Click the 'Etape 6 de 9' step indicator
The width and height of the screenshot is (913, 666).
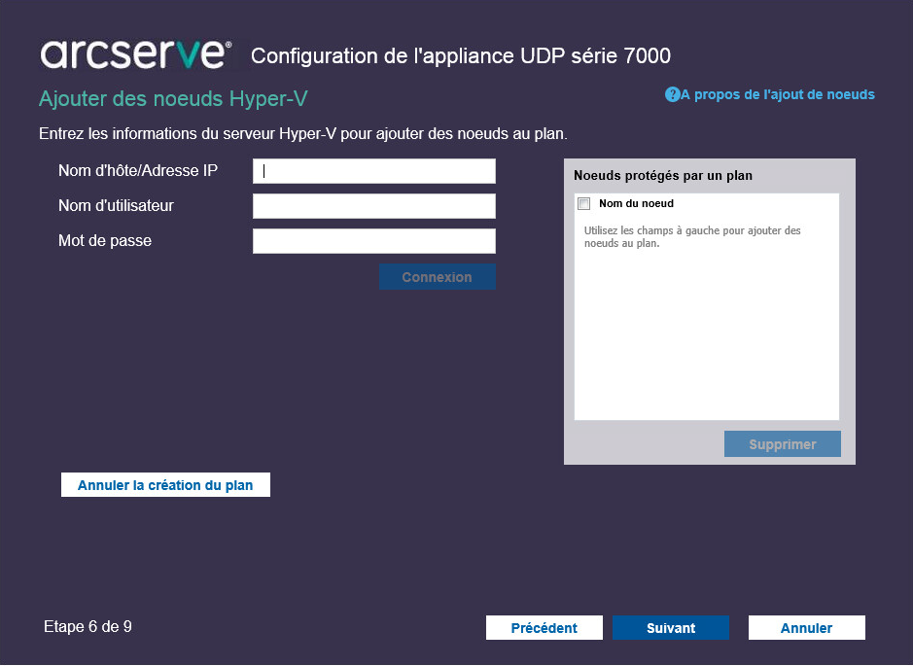pyautogui.click(x=88, y=626)
